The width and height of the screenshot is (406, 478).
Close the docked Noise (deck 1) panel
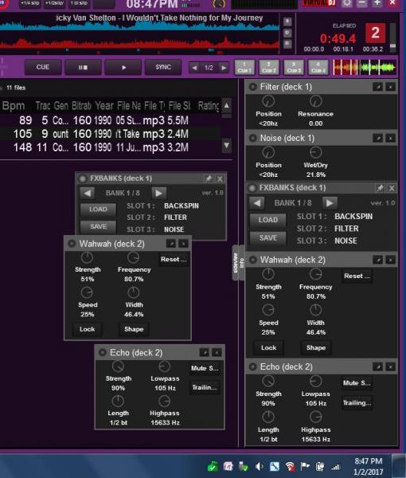coord(390,139)
